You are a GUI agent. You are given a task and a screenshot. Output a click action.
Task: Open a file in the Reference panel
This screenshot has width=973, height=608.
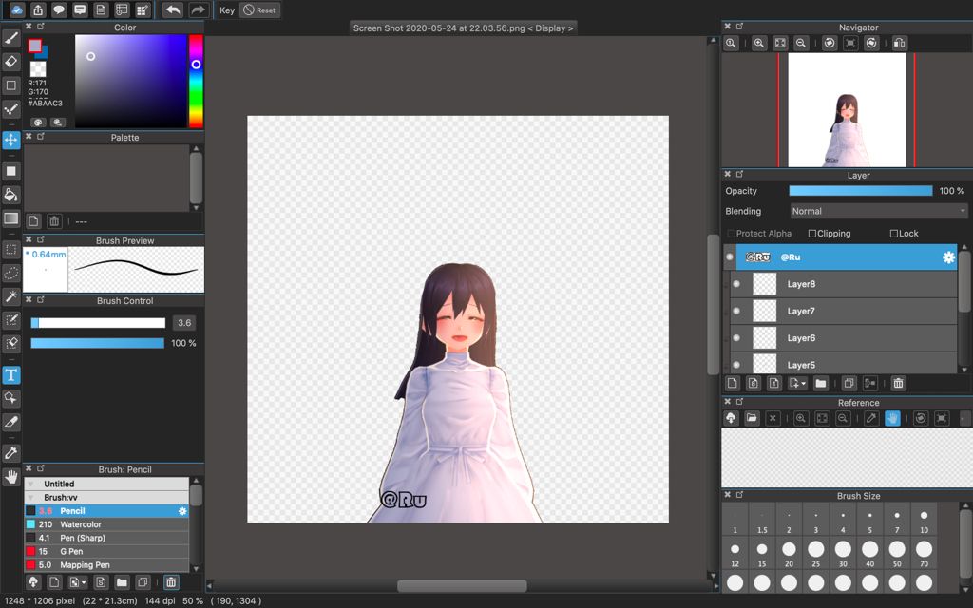click(x=753, y=418)
